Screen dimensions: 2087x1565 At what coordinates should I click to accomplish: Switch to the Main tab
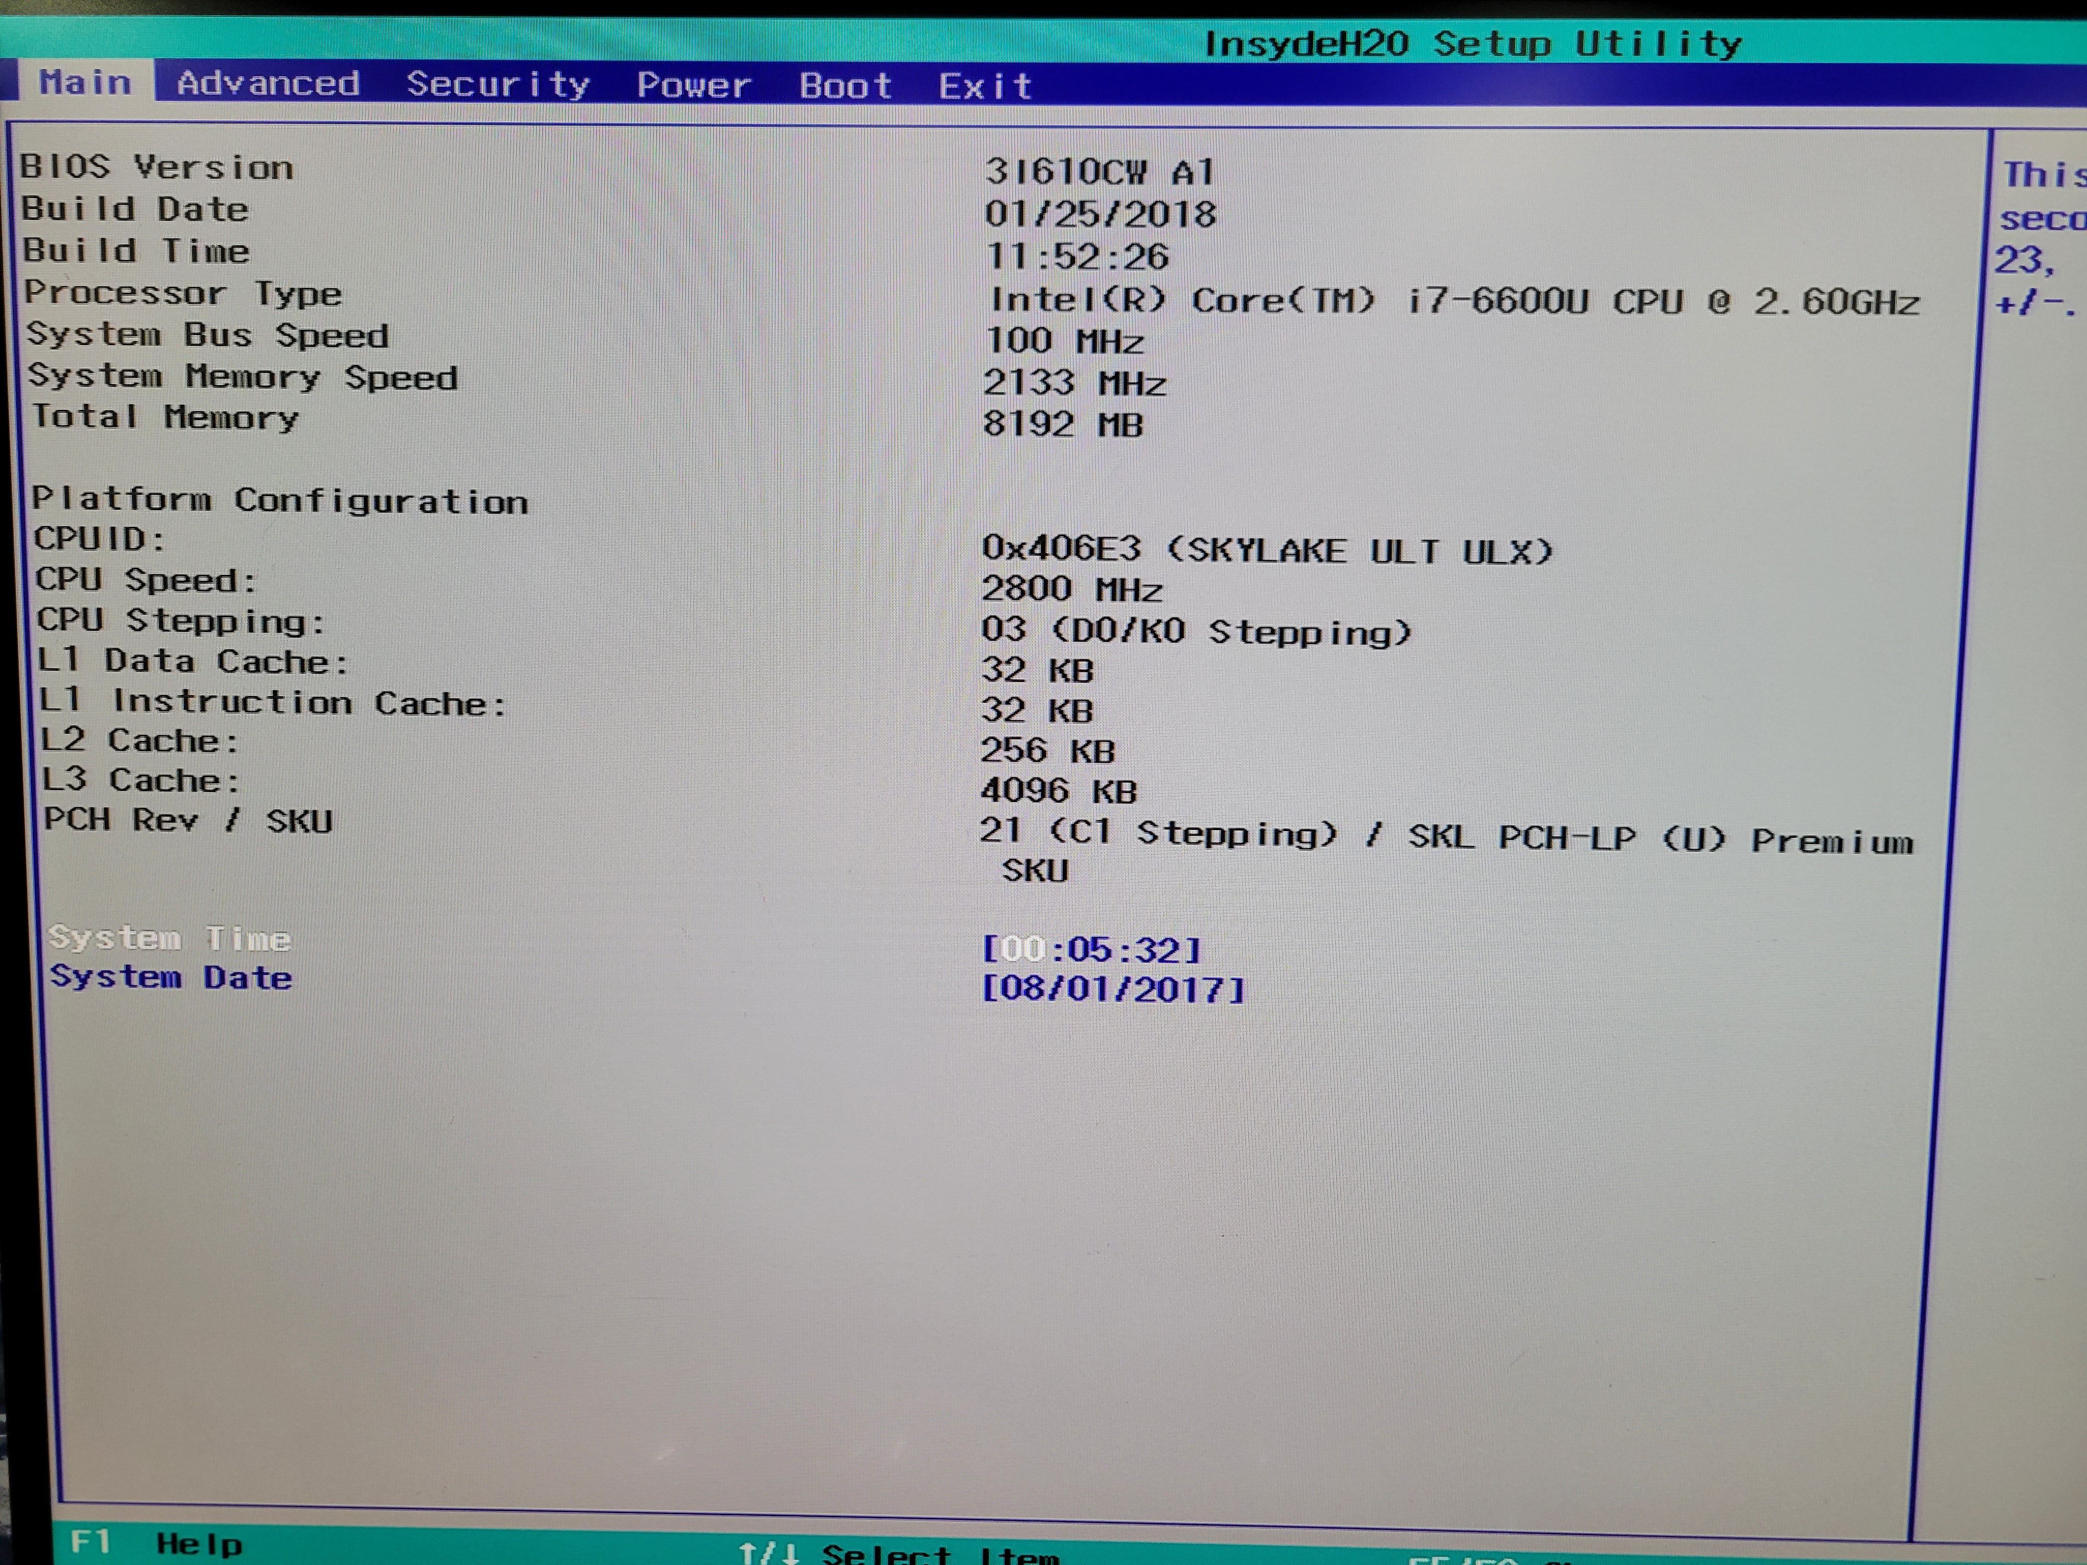(x=85, y=82)
